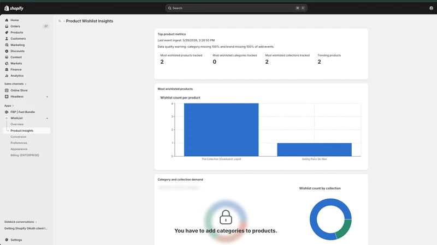
Task: Click the Online Store icon
Action: point(7,90)
